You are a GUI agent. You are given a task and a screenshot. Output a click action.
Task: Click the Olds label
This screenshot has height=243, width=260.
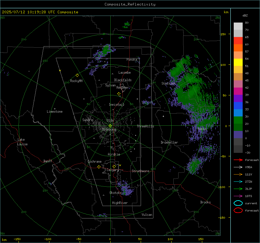[x=110, y=120]
